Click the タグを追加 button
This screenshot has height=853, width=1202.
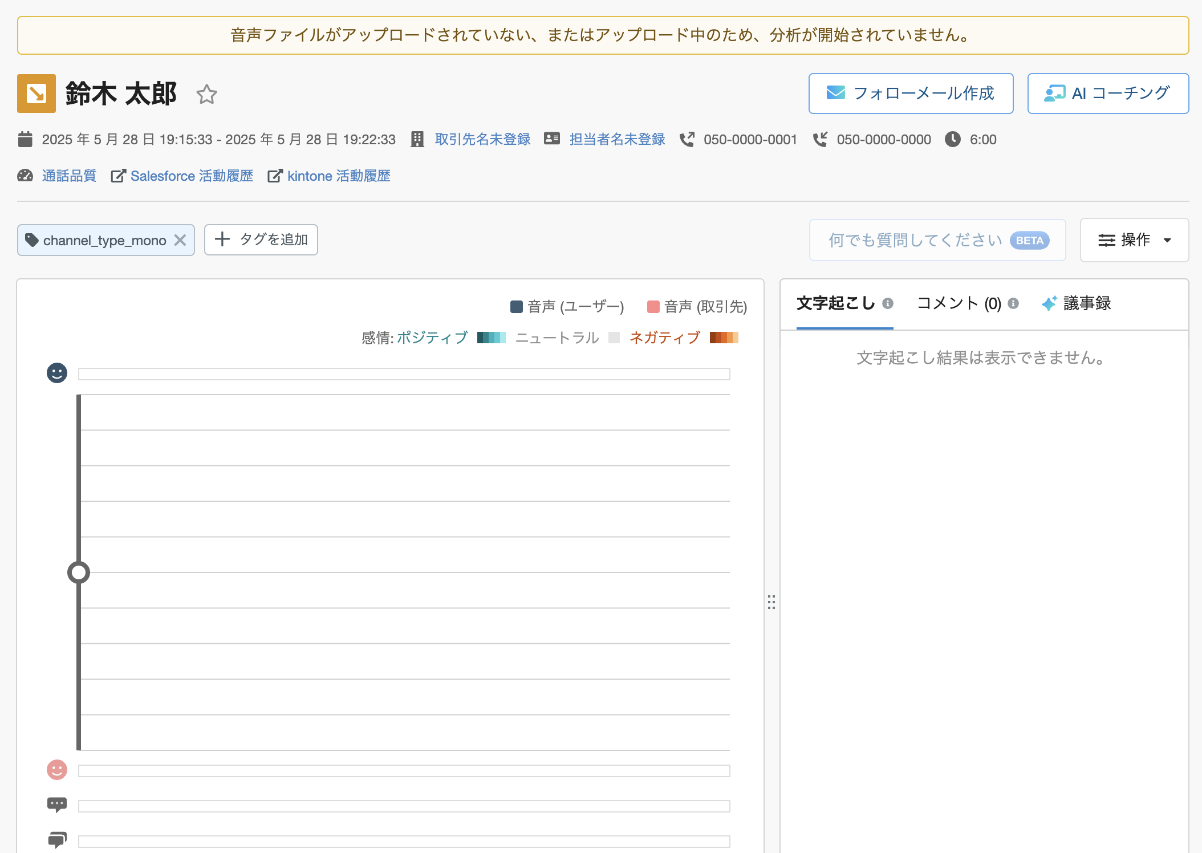tap(261, 239)
